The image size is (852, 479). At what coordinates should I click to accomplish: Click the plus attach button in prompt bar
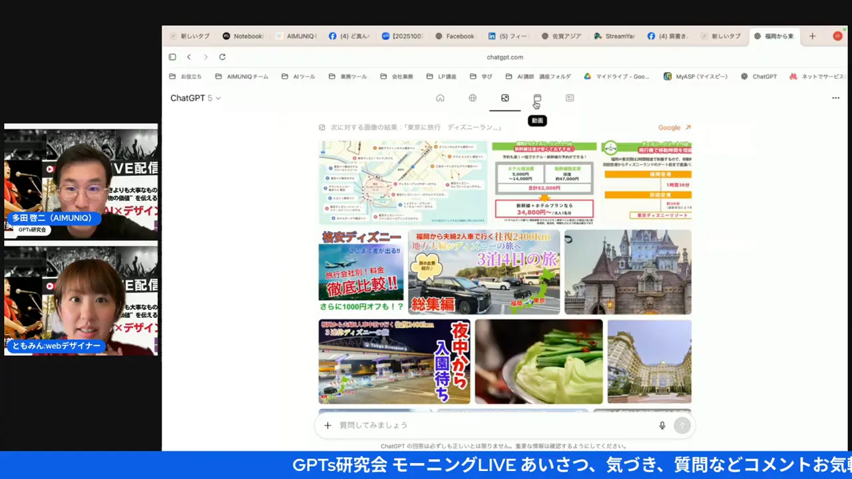pyautogui.click(x=327, y=425)
